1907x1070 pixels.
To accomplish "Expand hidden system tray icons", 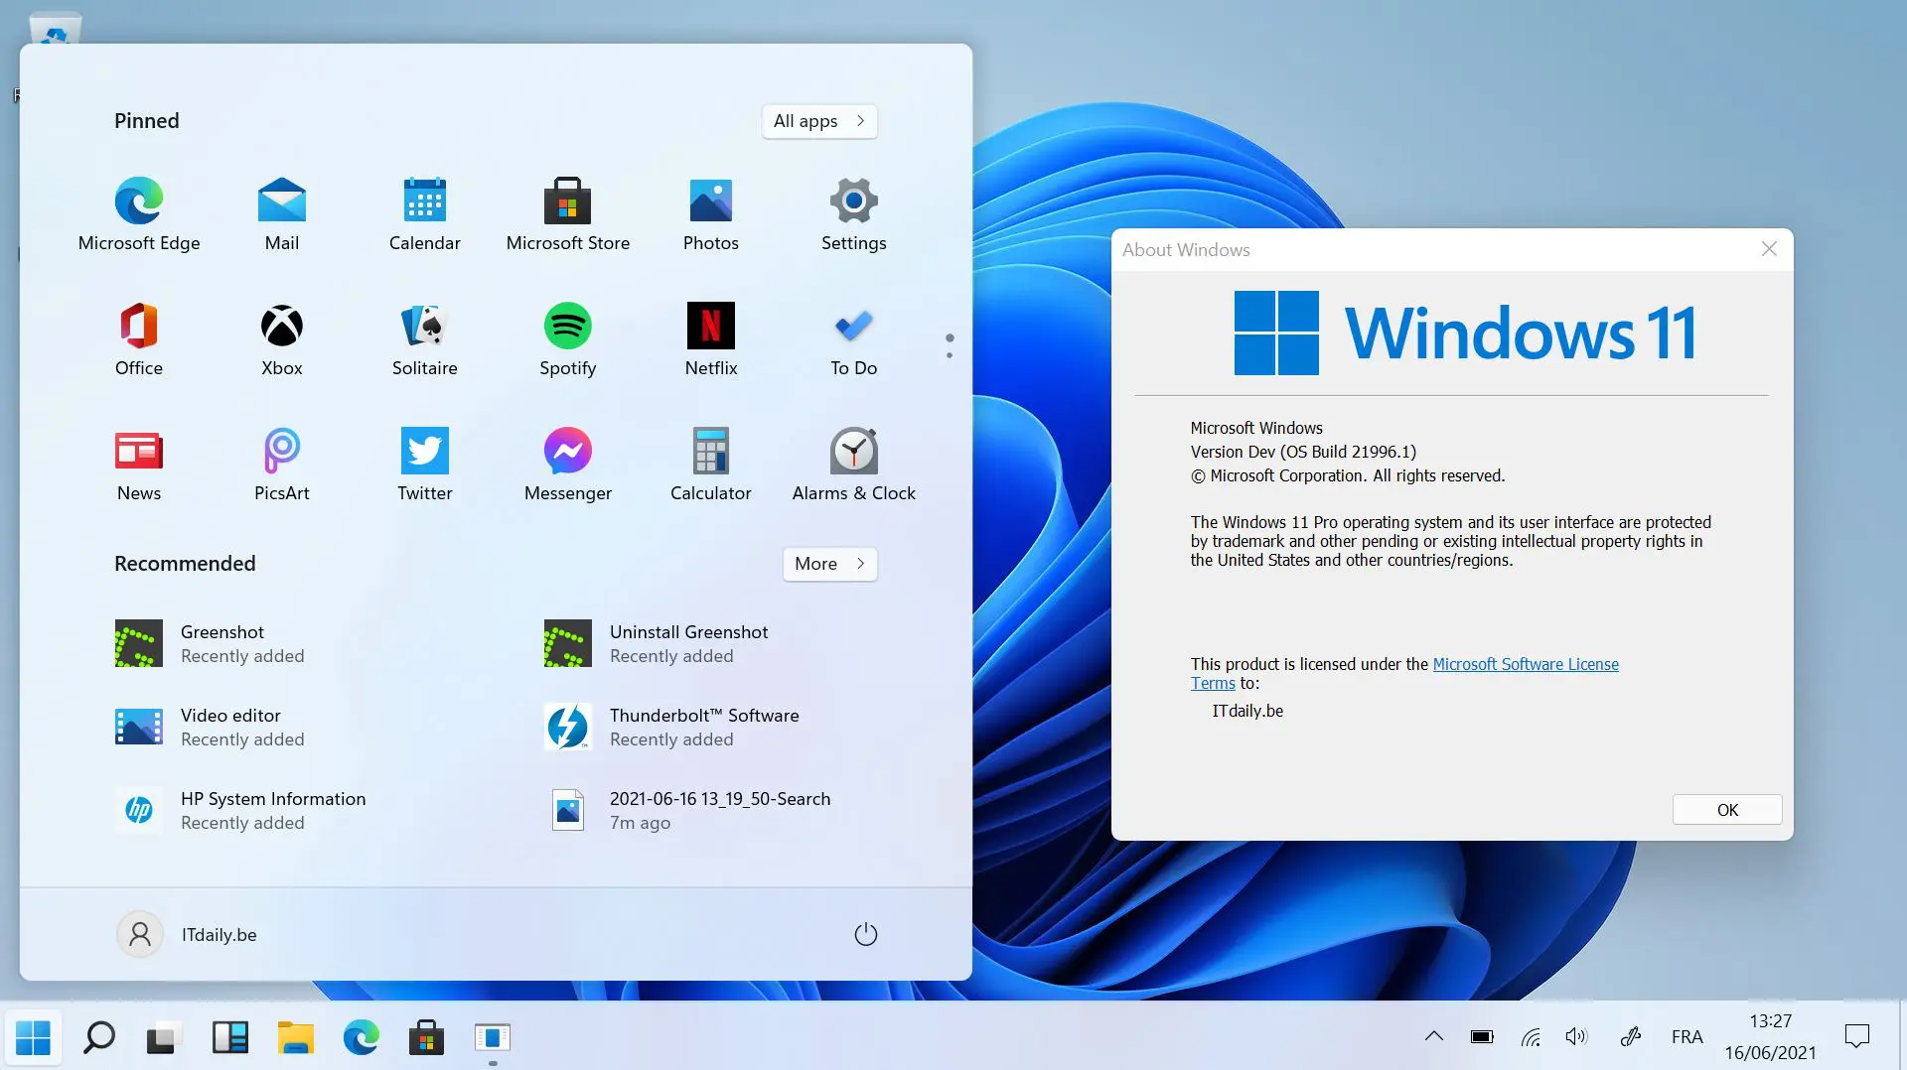I will point(1433,1036).
